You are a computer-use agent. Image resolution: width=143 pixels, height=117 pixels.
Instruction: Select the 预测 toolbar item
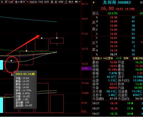[61, 2]
